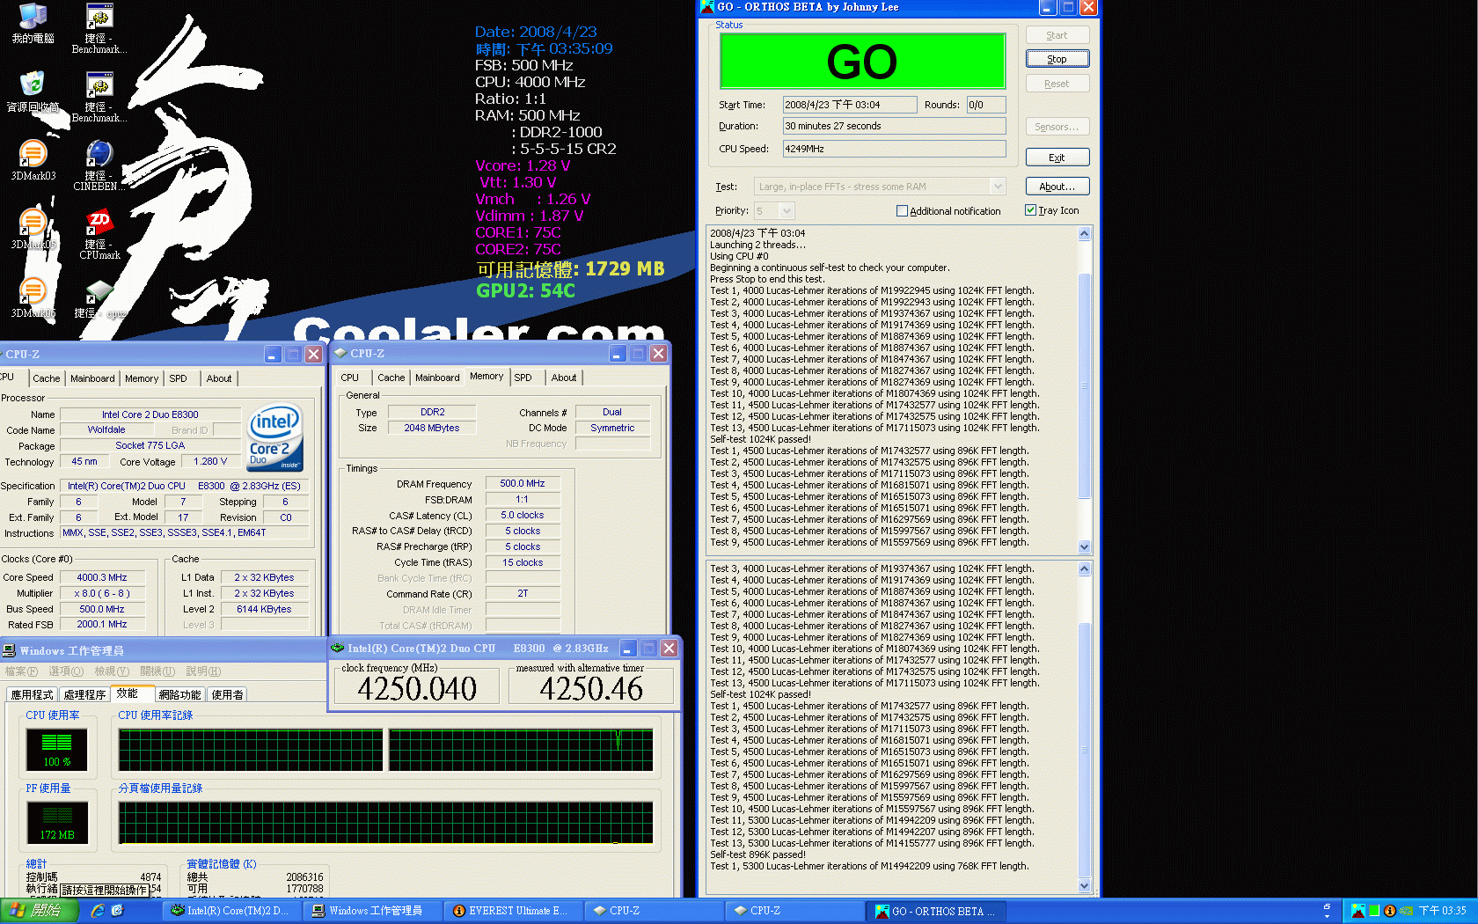Select About tab in right CPU-Z window
Screen dimensions: 1478x924
(x=564, y=378)
